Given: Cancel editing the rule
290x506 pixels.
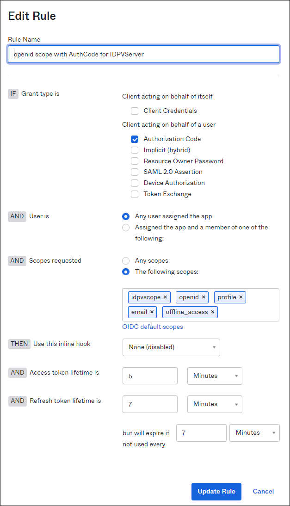Looking at the screenshot, I should point(263,492).
